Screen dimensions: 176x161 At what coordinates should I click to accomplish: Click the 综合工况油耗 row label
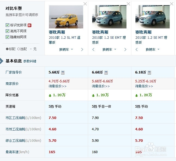pyautogui.click(x=23, y=141)
